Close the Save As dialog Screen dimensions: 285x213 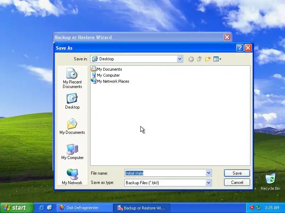pos(248,48)
